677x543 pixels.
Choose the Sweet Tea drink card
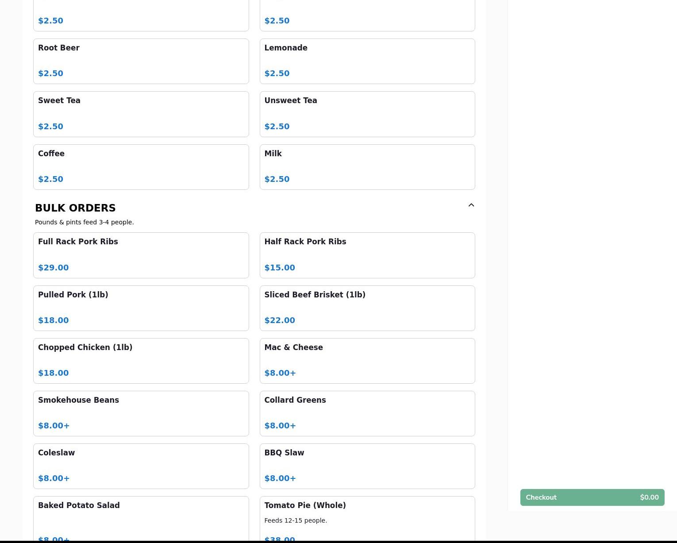[141, 114]
